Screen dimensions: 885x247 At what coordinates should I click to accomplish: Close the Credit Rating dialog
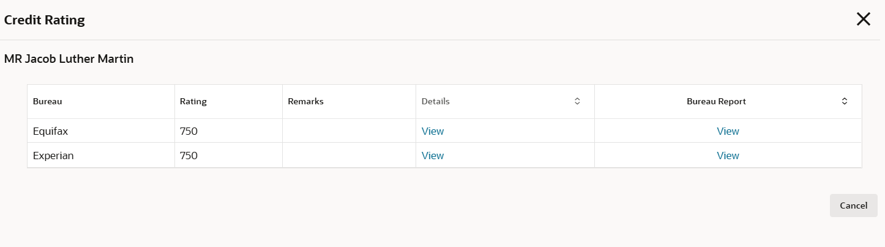pos(863,20)
